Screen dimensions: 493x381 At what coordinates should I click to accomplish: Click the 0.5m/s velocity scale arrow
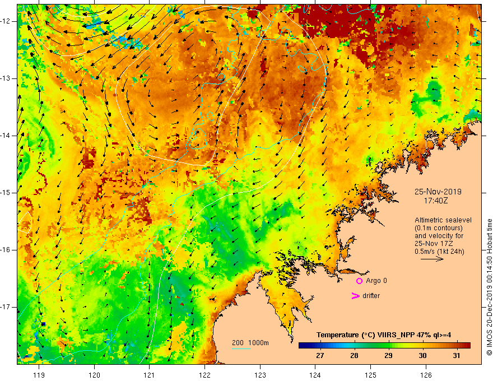coord(432,259)
